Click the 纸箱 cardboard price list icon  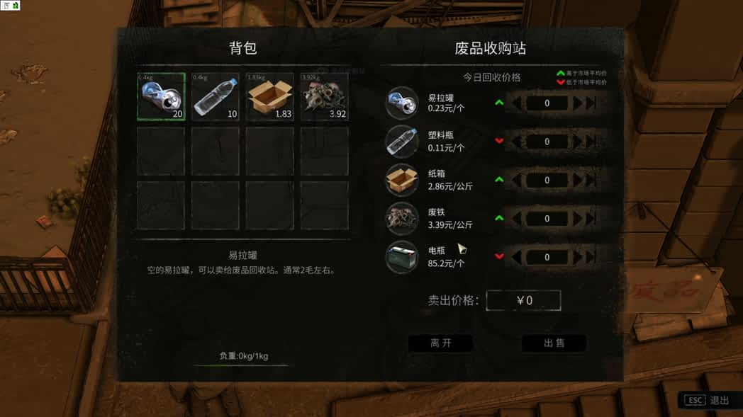click(402, 180)
